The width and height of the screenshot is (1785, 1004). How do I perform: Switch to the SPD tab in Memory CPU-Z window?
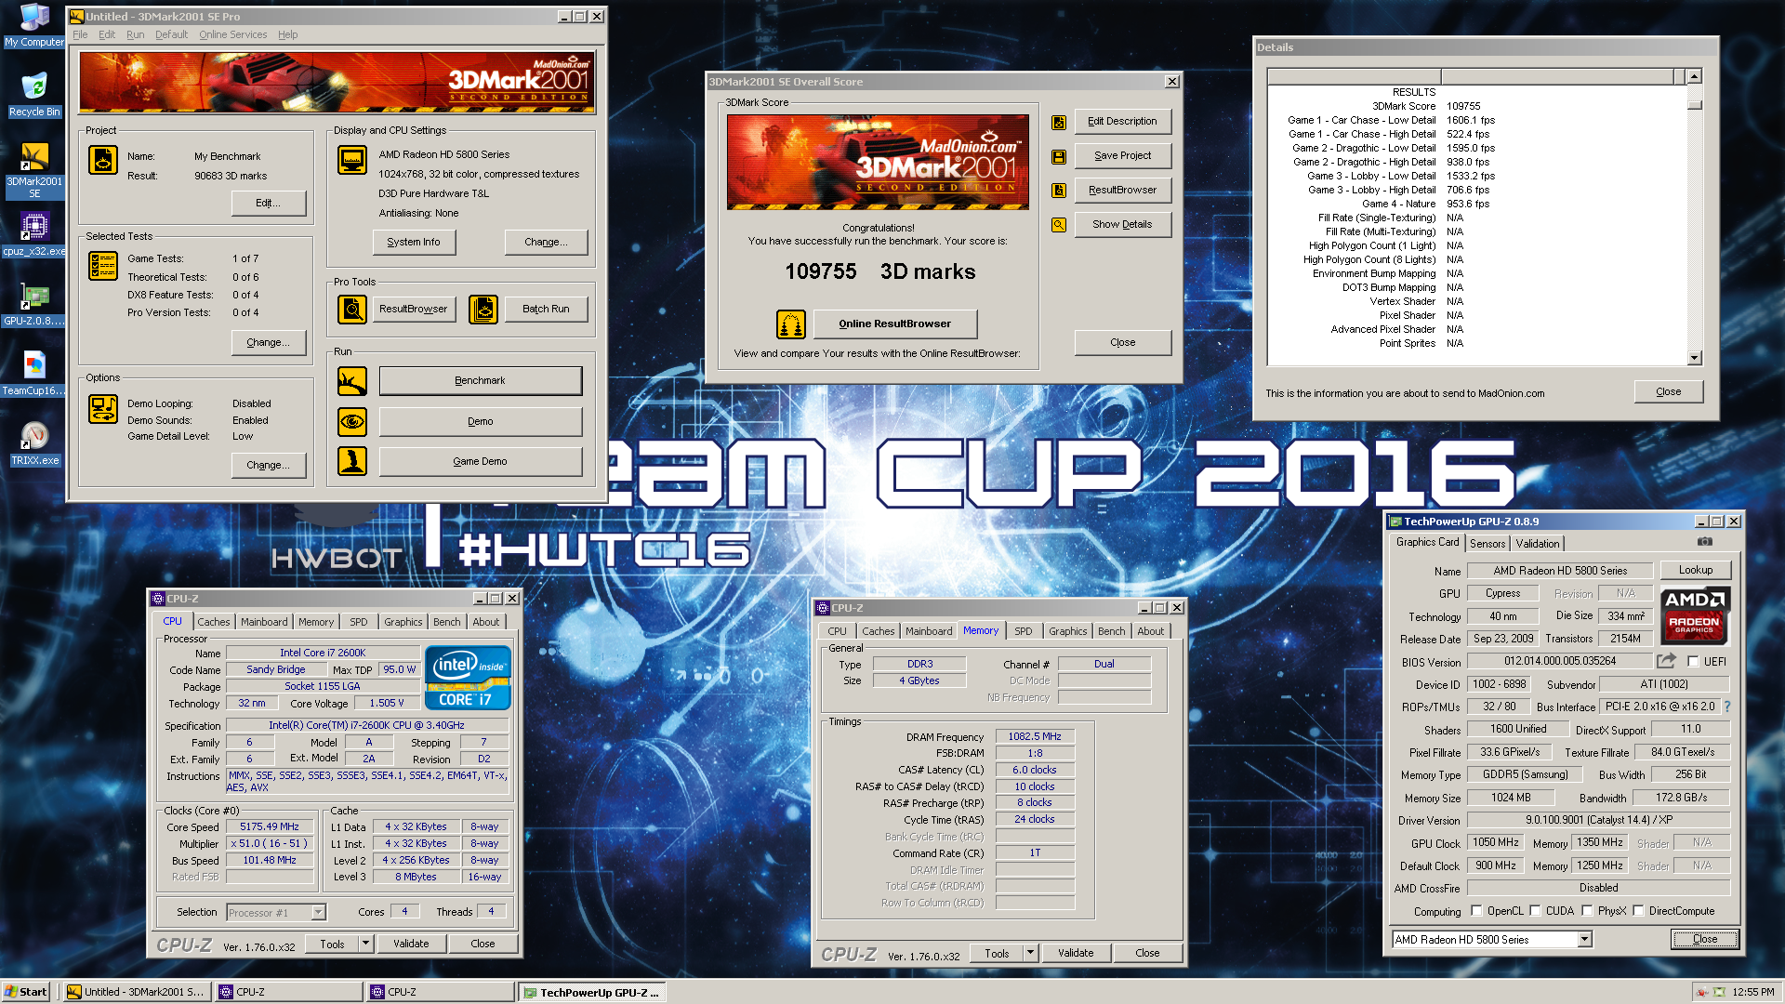[x=1023, y=631]
